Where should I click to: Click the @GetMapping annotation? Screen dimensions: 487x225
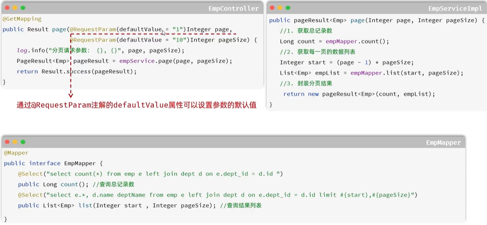pos(22,19)
